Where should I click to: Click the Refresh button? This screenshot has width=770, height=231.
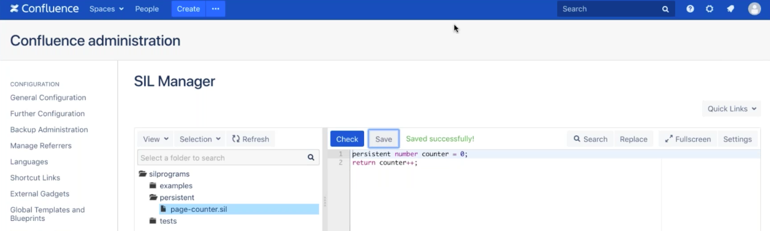click(x=250, y=139)
